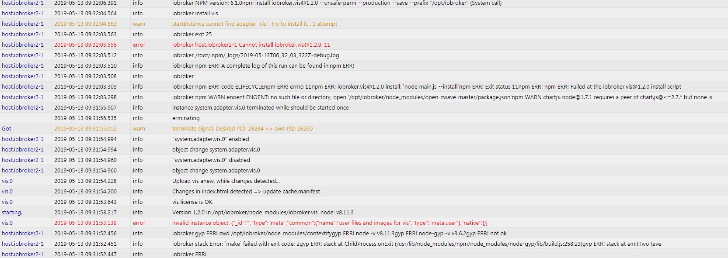This screenshot has height=258, width=728.
Task: Click the source "starting." in the first column
Action: point(12,212)
